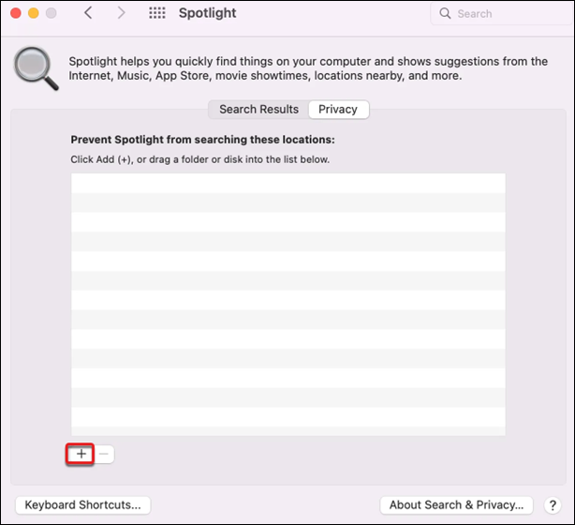This screenshot has height=525, width=575.
Task: Switch to the Search Results tab
Action: point(258,110)
